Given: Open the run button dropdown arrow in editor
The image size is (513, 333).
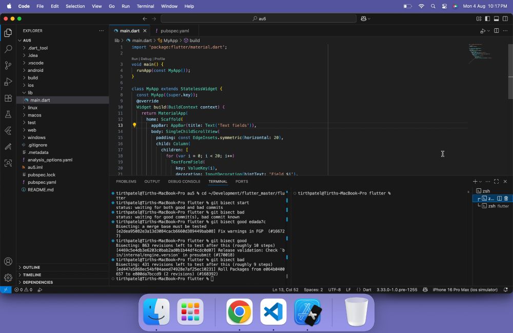Looking at the screenshot, I should pos(488,31).
